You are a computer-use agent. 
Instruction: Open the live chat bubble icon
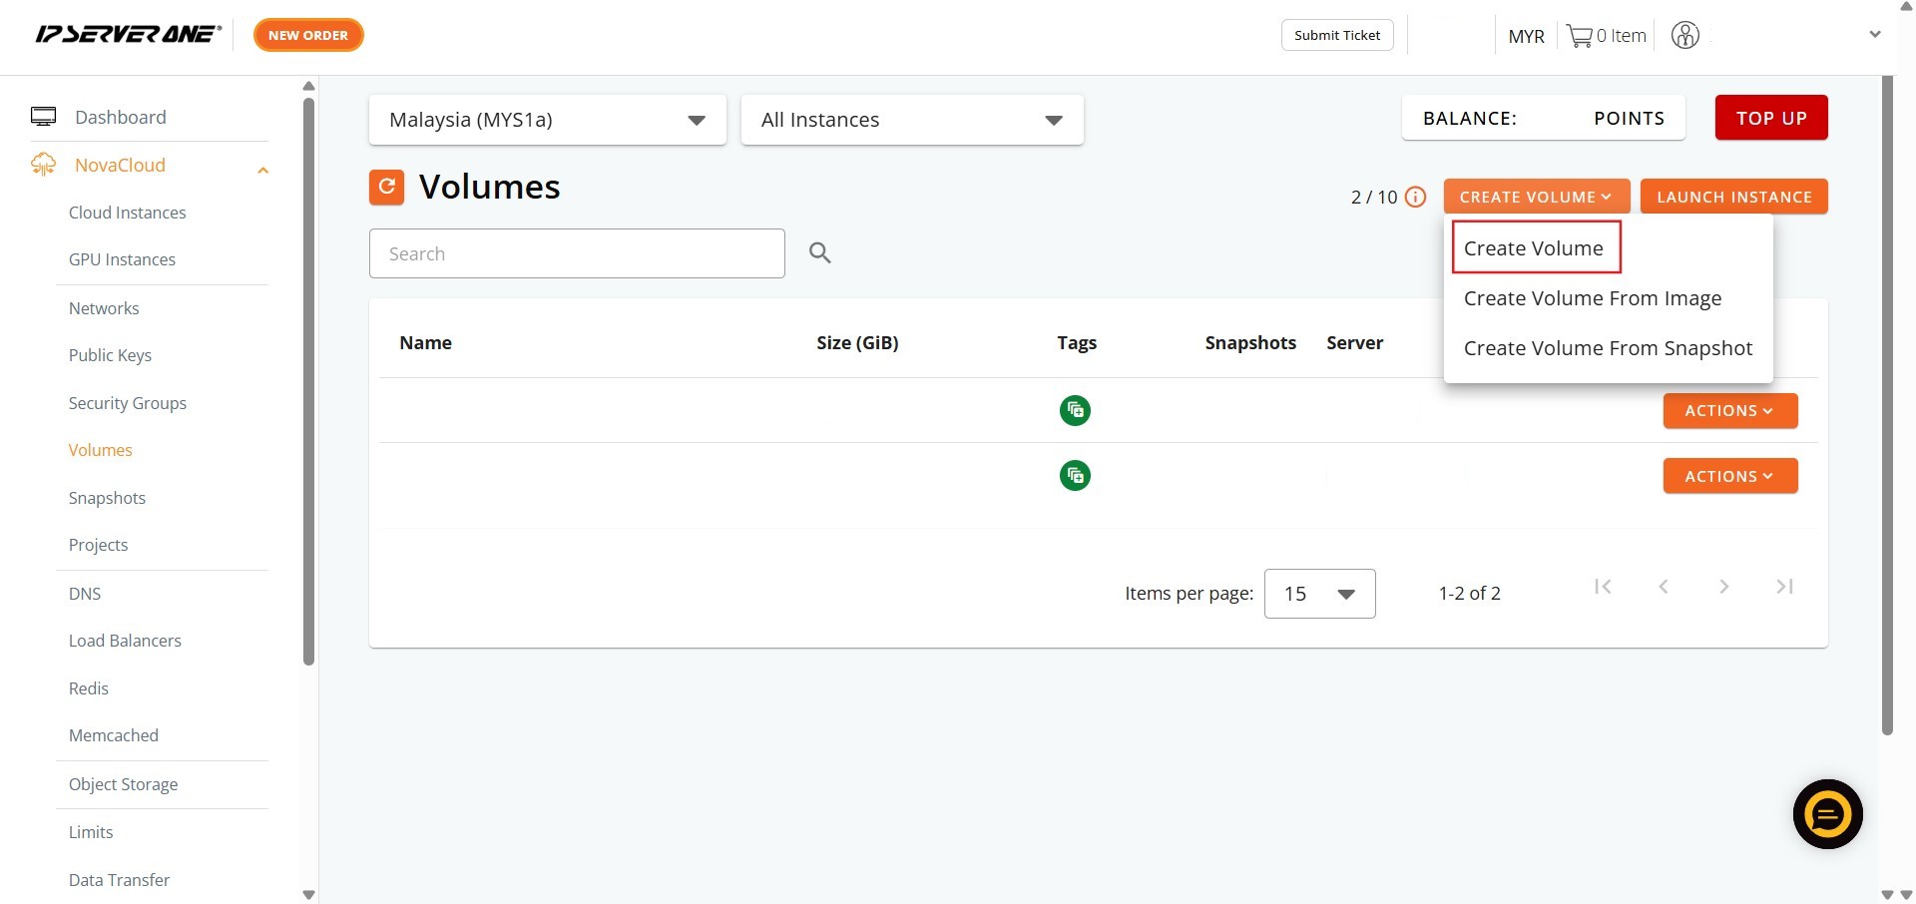click(1827, 814)
